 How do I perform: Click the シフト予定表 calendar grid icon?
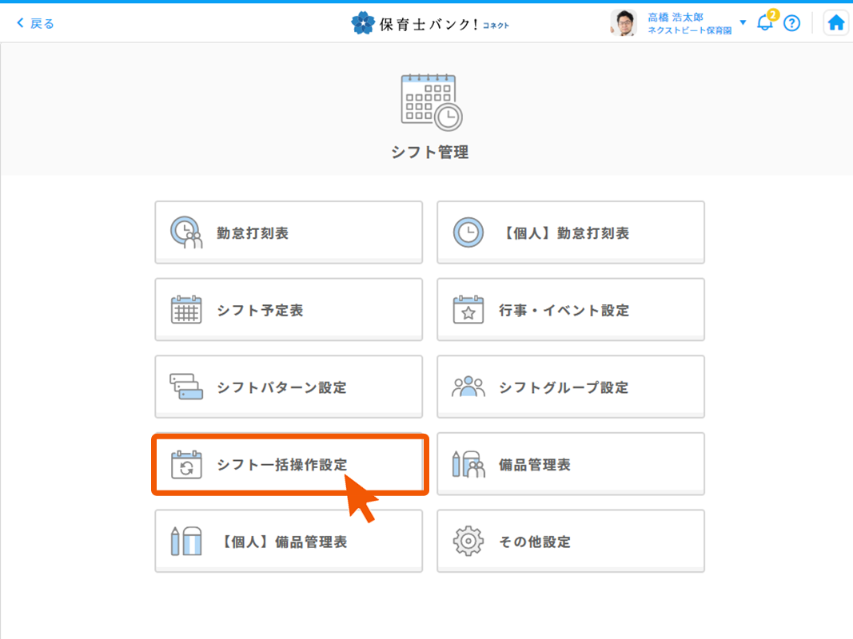186,310
